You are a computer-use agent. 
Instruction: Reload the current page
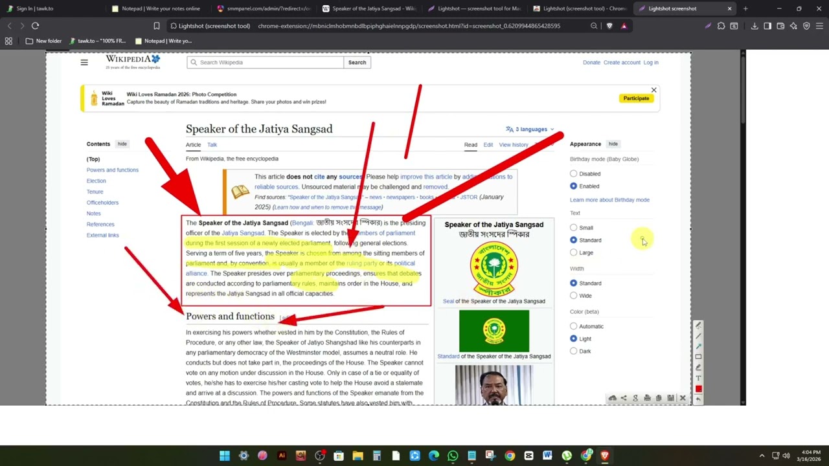(35, 26)
